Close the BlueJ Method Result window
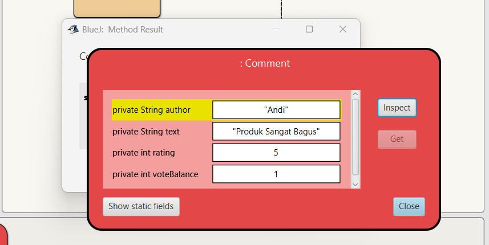The width and height of the screenshot is (489, 245). point(343,29)
